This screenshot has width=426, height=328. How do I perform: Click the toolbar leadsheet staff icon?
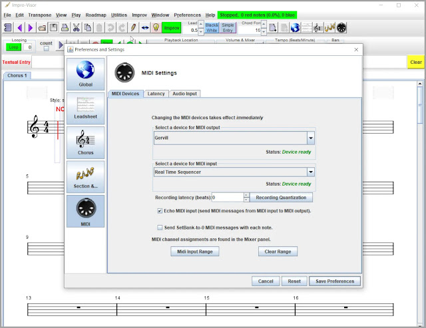pyautogui.click(x=307, y=28)
